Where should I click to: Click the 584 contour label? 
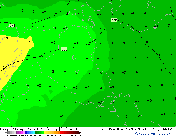(12, 25)
